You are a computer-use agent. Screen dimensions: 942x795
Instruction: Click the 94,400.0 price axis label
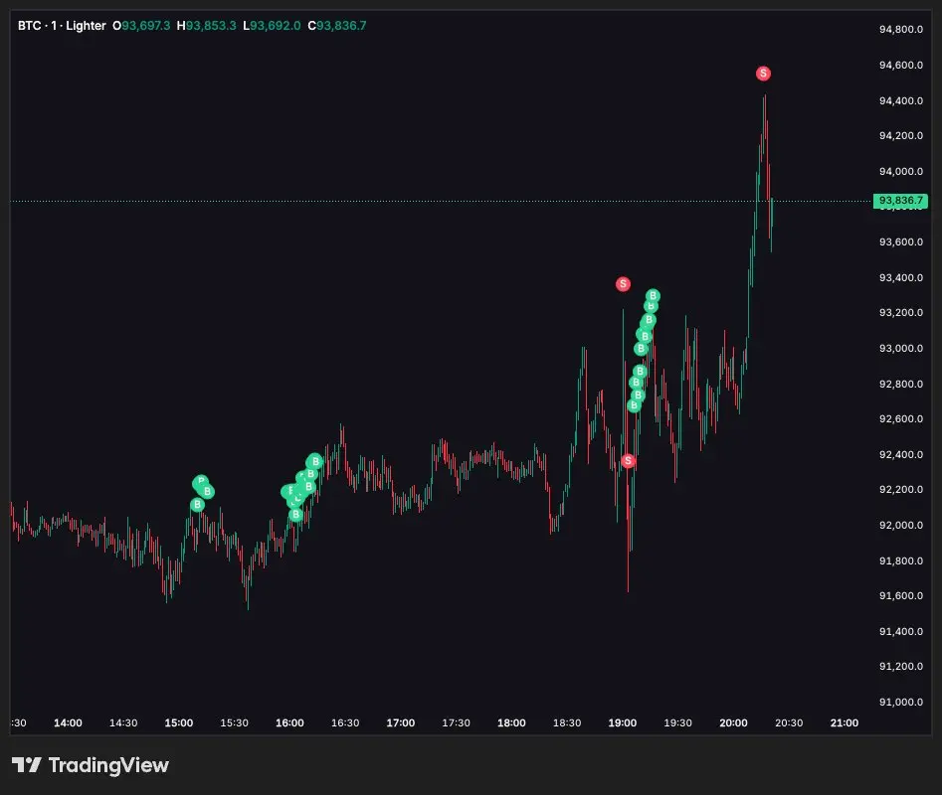tap(900, 100)
